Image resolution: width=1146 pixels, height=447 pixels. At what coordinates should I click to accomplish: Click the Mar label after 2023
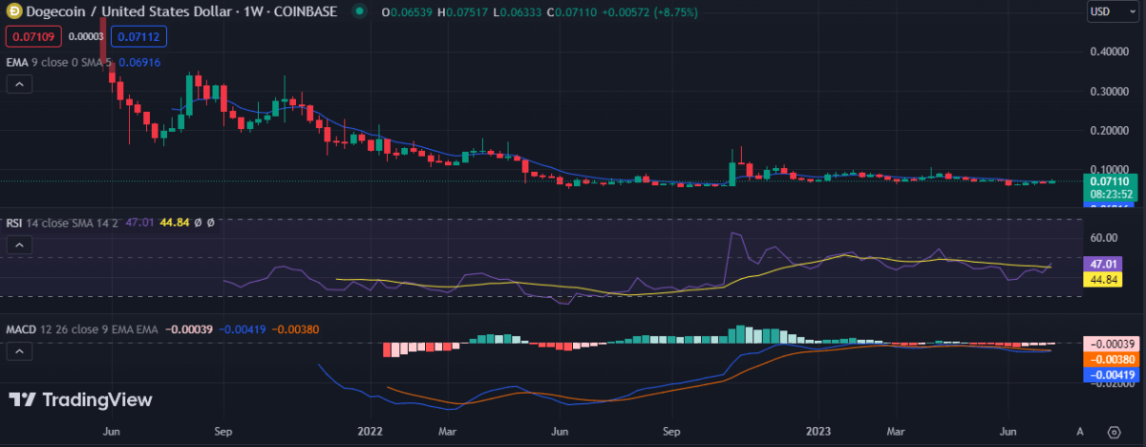point(896,431)
